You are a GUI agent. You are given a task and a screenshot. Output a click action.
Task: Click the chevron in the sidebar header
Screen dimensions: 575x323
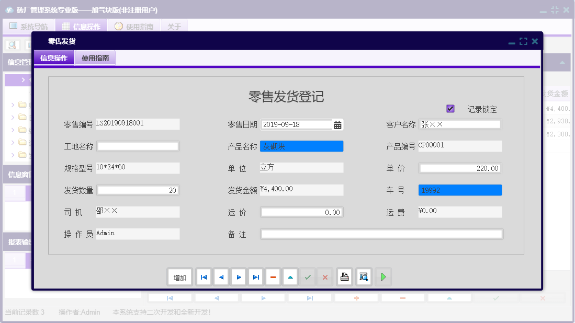(25, 79)
